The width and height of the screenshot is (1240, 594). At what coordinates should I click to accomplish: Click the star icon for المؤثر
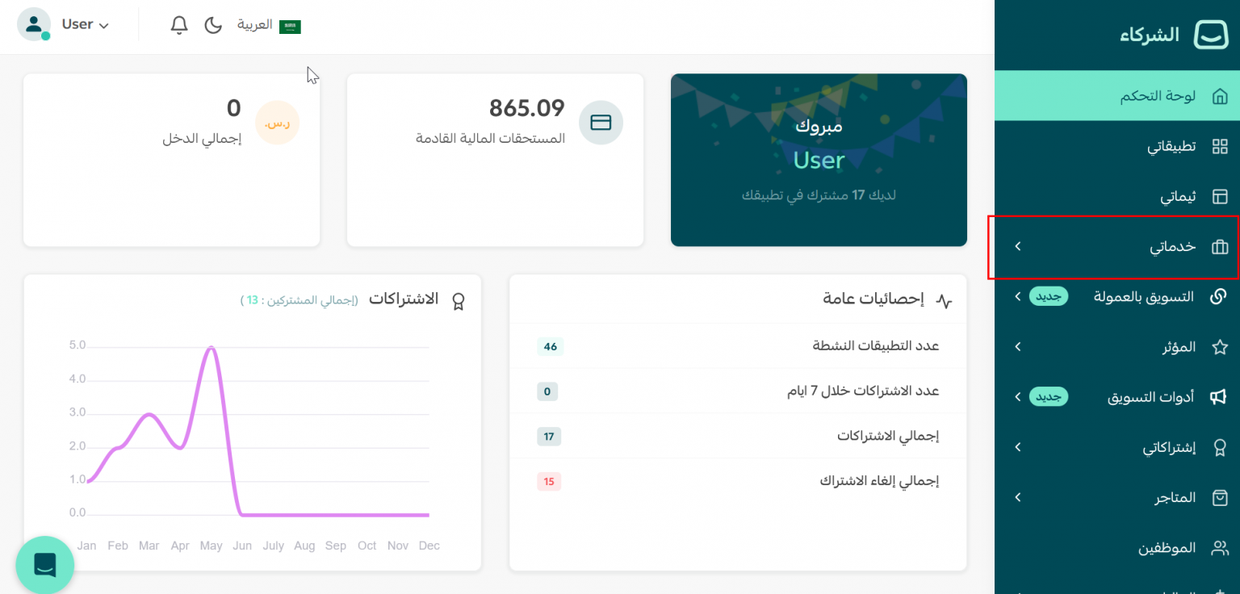(1220, 347)
